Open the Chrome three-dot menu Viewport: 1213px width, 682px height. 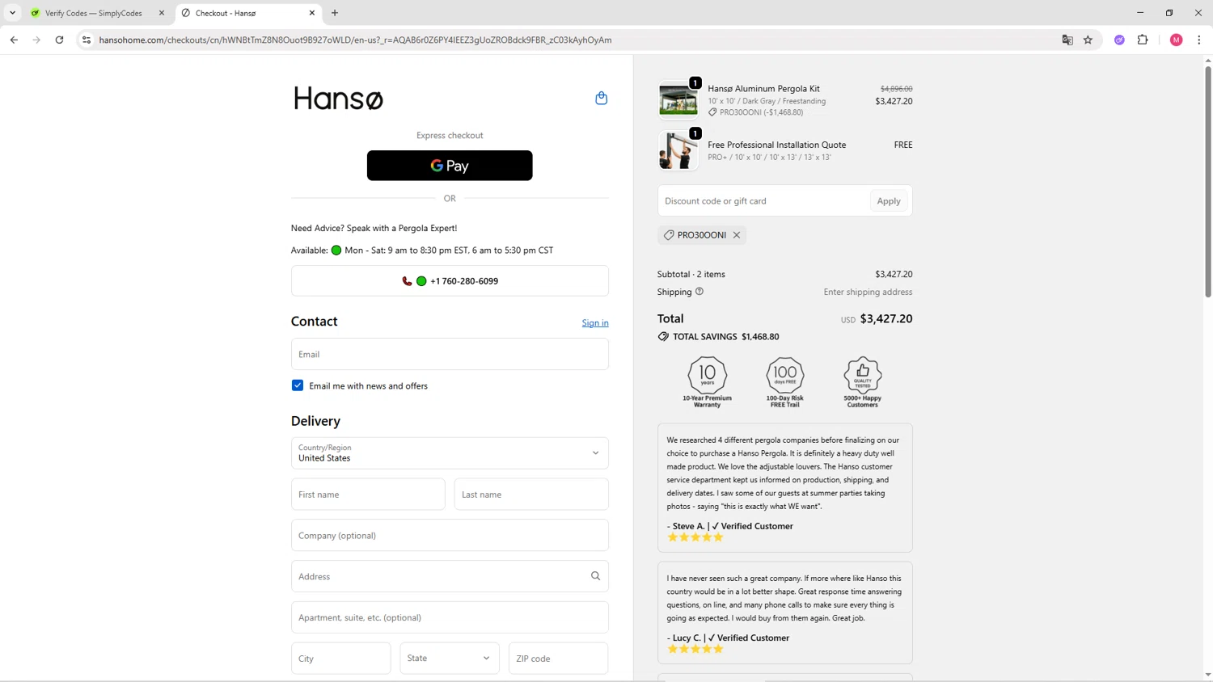(x=1199, y=40)
